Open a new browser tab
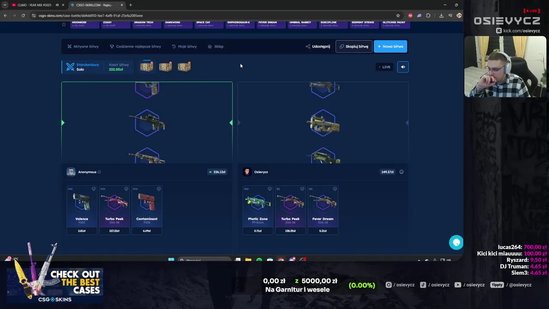 click(130, 5)
